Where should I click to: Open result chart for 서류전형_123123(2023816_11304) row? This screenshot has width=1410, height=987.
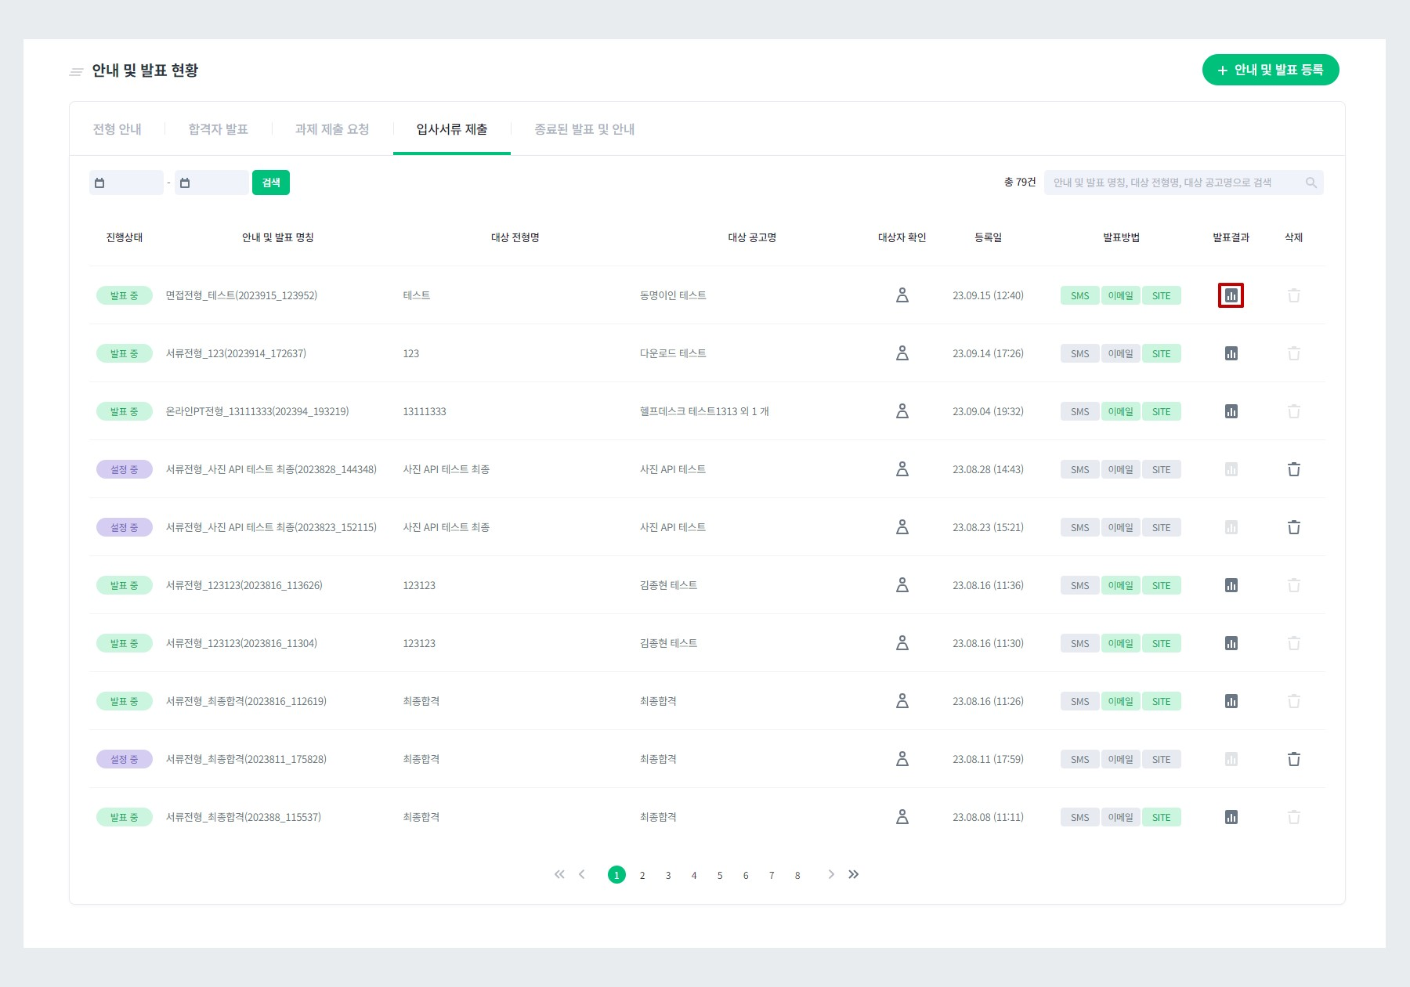tap(1231, 643)
